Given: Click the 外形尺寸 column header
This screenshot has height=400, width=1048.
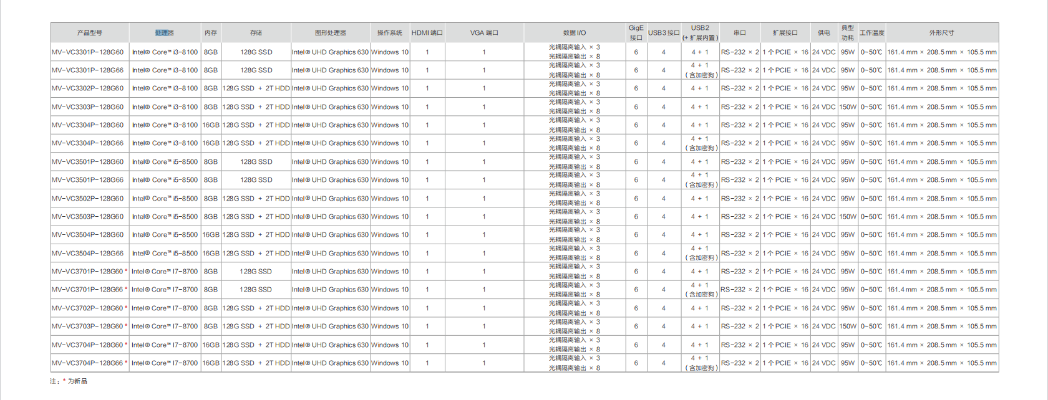Looking at the screenshot, I should (x=941, y=33).
